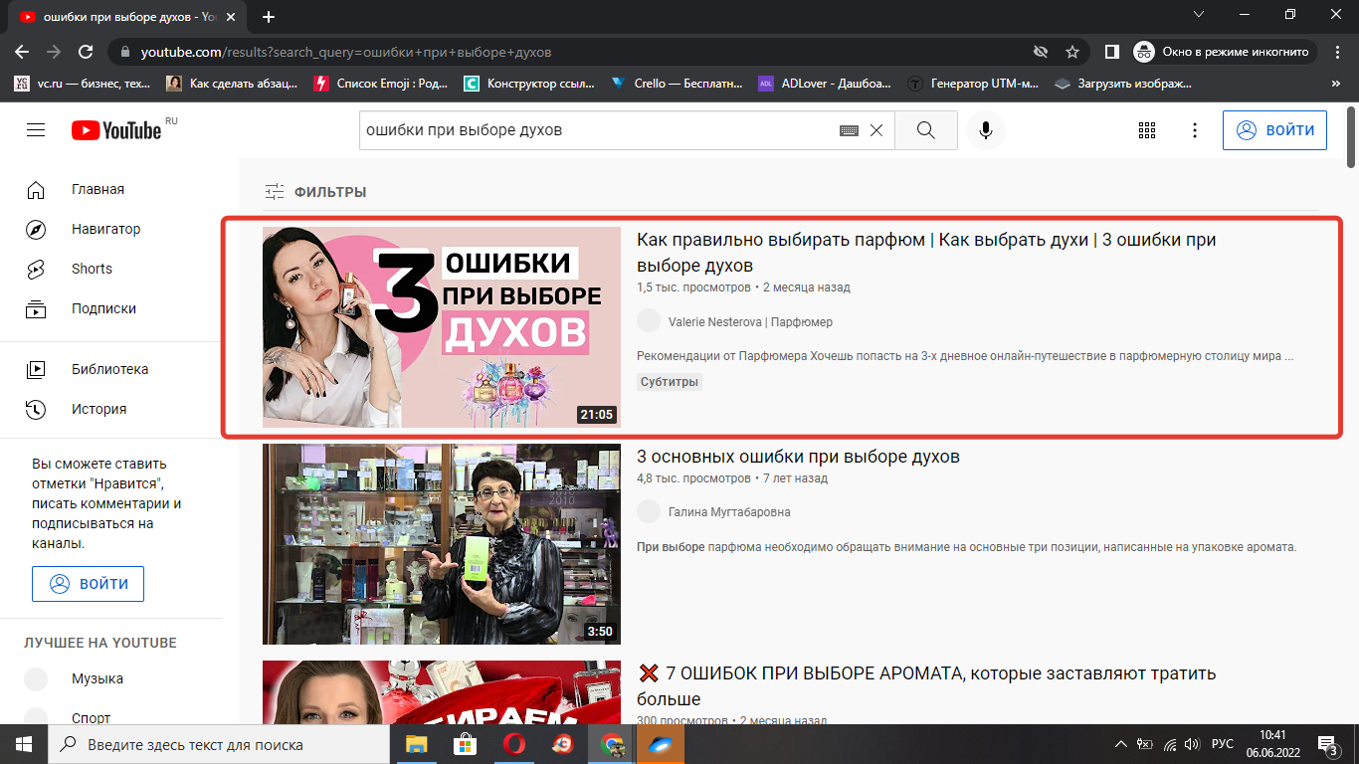Click the browser address bar URL
The image size is (1359, 764).
[346, 52]
